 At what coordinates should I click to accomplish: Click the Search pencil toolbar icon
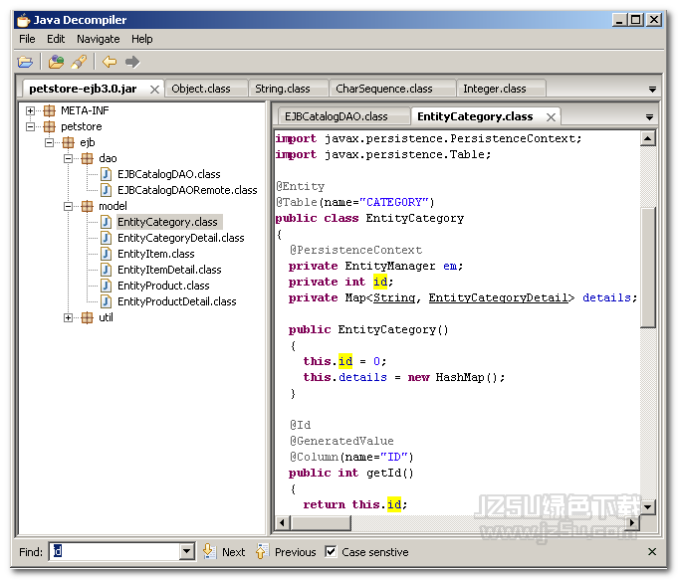[79, 62]
